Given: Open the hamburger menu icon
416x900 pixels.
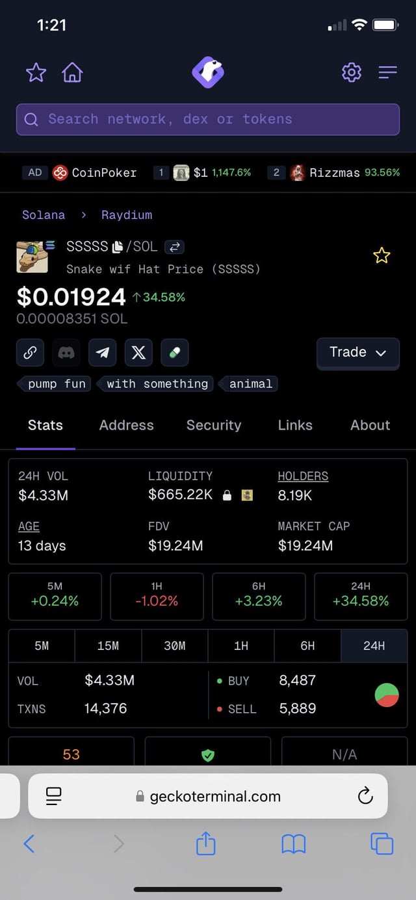Looking at the screenshot, I should click(x=387, y=72).
